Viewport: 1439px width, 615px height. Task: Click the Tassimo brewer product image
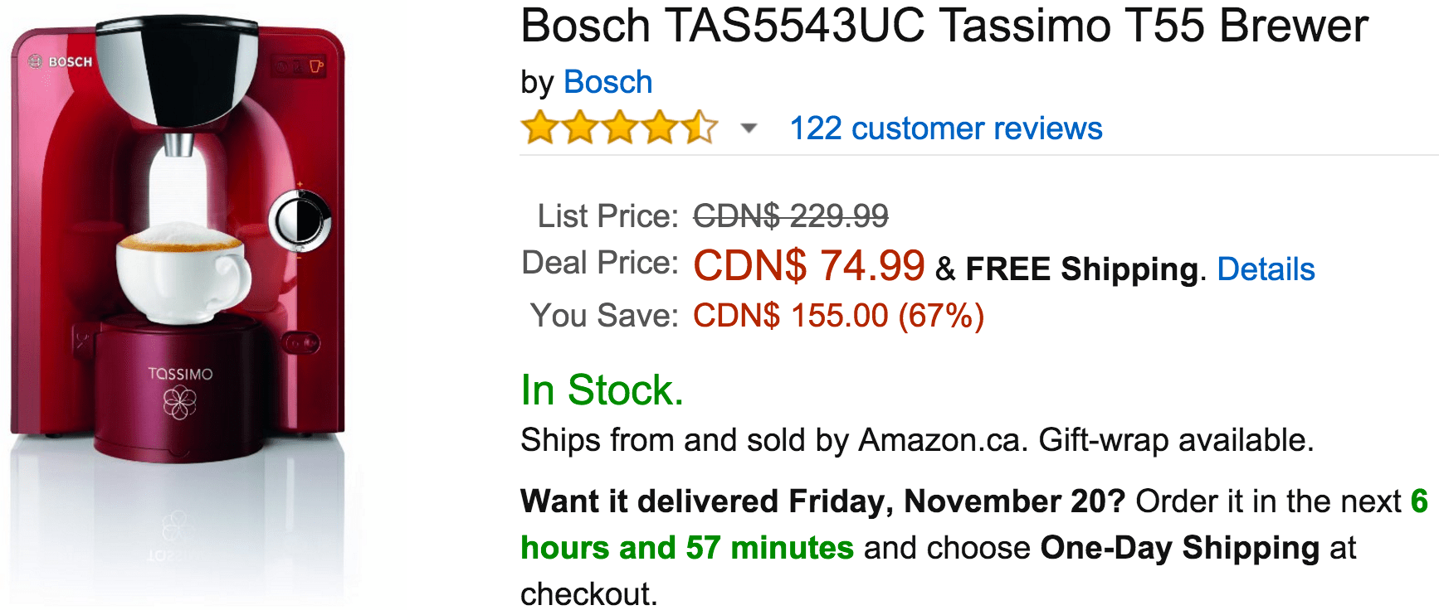(x=178, y=307)
